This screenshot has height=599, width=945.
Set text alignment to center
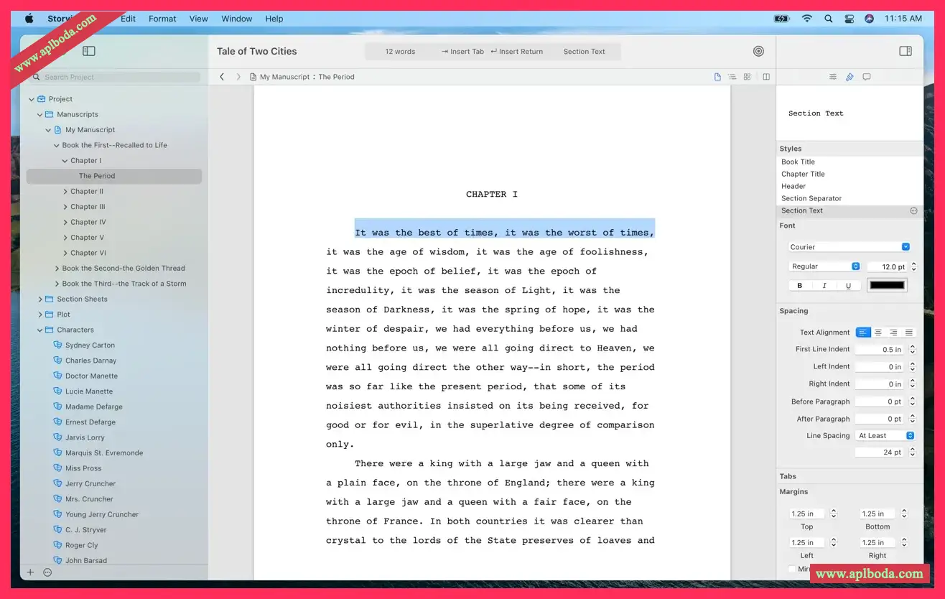point(878,333)
